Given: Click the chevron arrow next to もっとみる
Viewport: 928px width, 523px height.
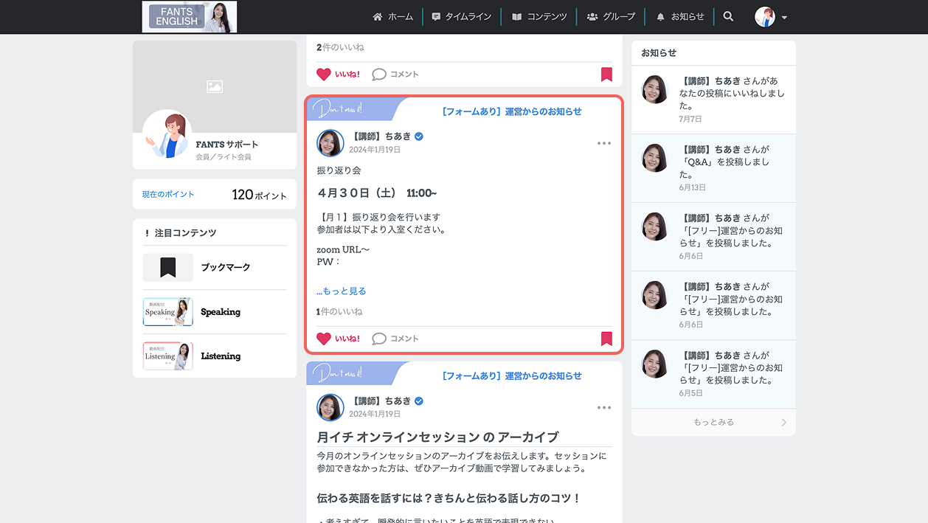Looking at the screenshot, I should (783, 423).
